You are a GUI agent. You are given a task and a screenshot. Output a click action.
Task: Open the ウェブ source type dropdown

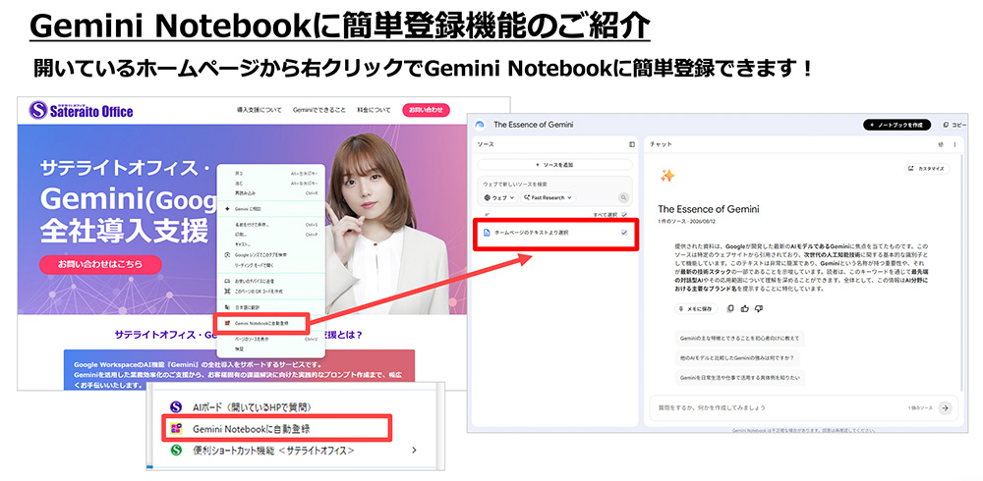click(x=499, y=197)
